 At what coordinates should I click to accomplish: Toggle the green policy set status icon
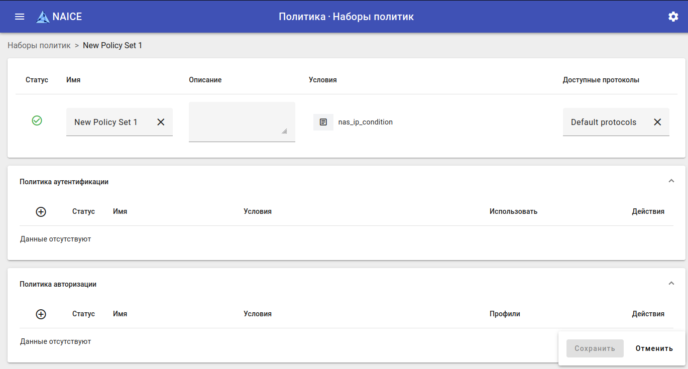[x=37, y=120]
